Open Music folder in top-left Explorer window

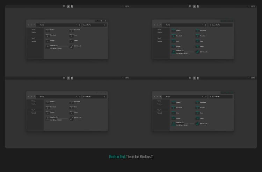72,36
